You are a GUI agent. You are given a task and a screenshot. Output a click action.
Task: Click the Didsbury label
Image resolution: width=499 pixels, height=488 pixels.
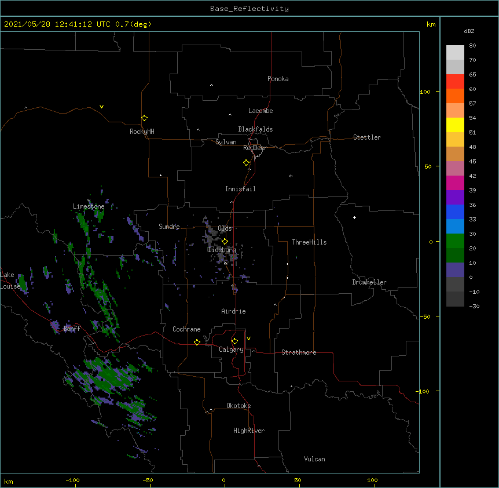point(222,250)
